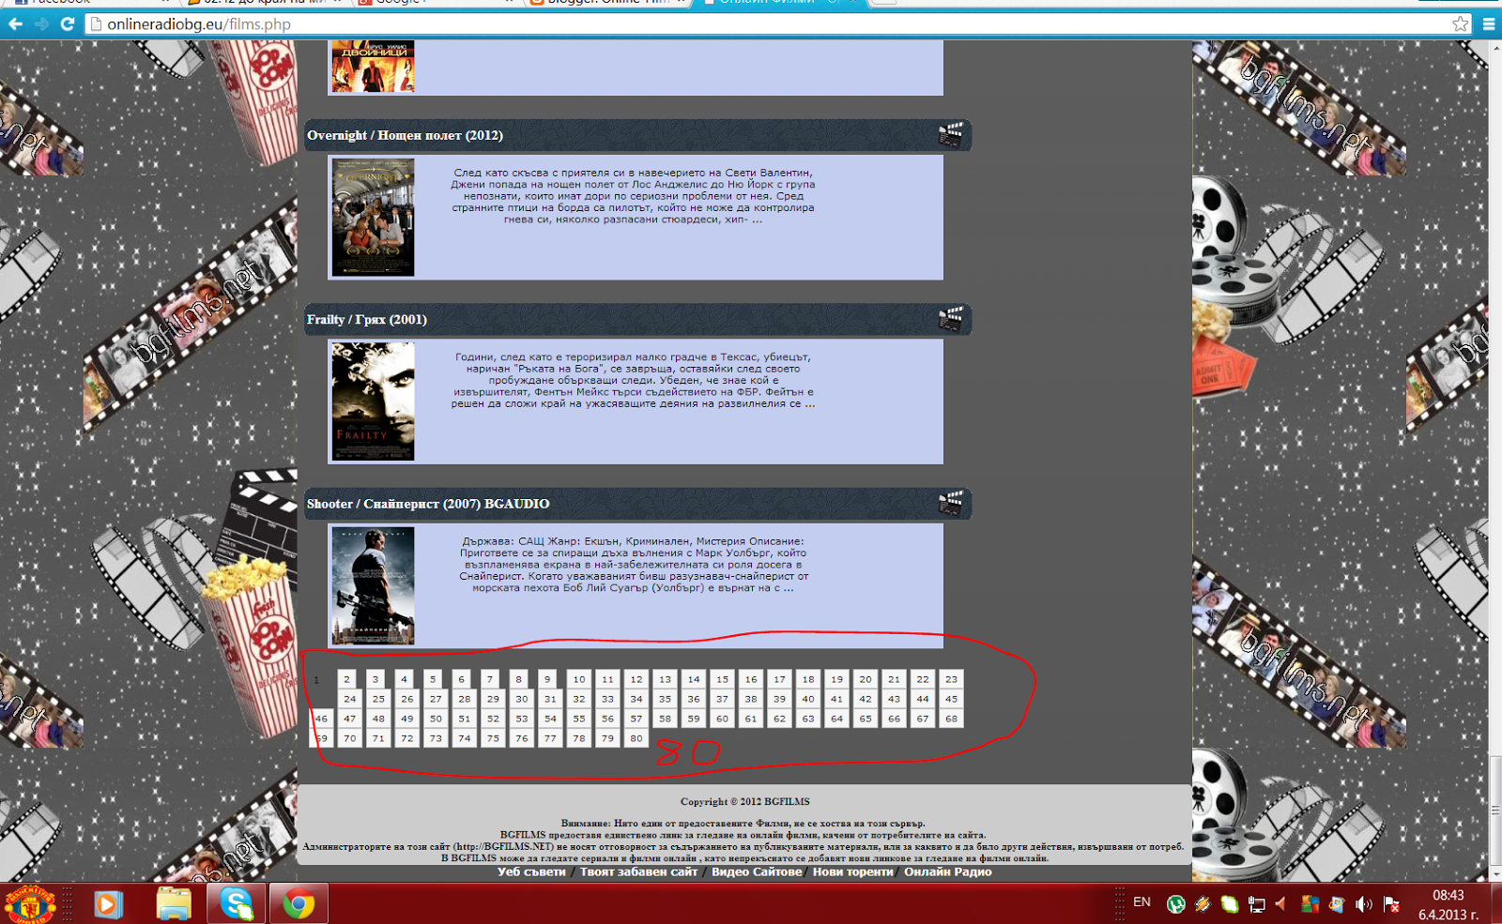Open the 'Нови торенти' footer link
1502x924 pixels.
coord(852,871)
